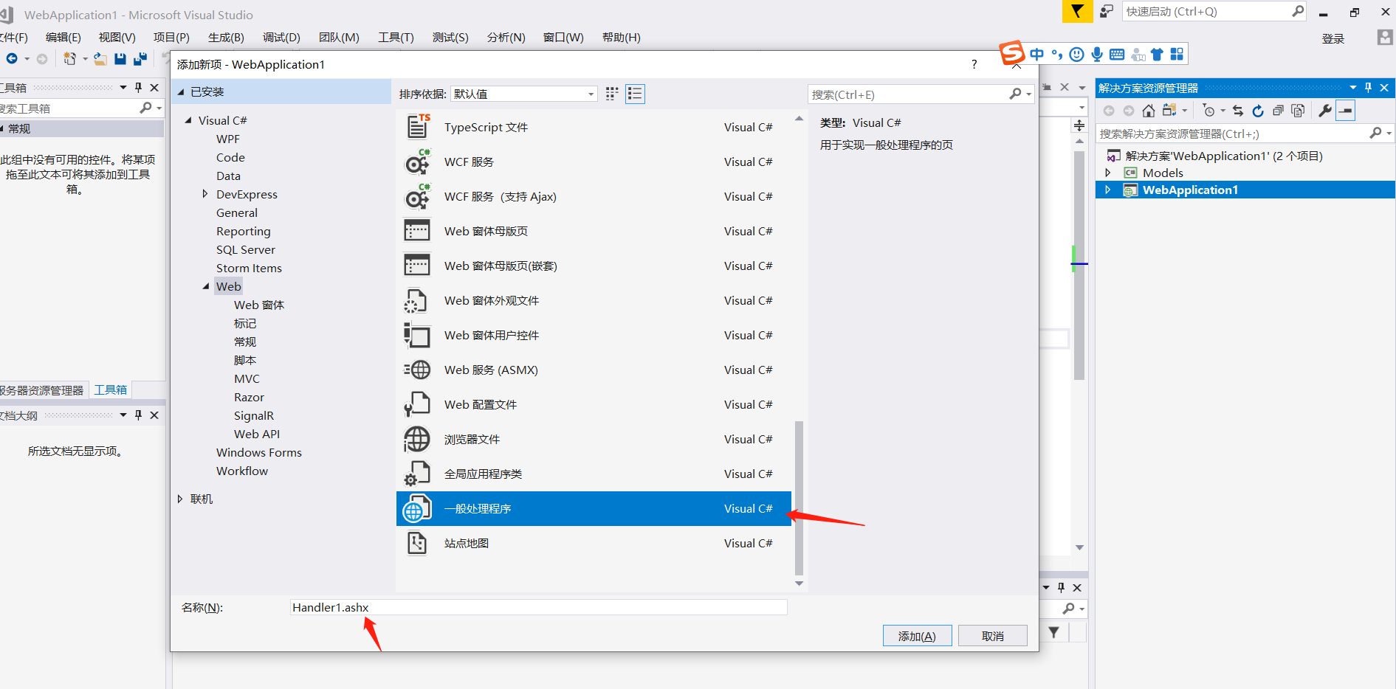Screen dimensions: 1396x689
Task: Open the 视图(V) menu
Action: click(x=117, y=38)
